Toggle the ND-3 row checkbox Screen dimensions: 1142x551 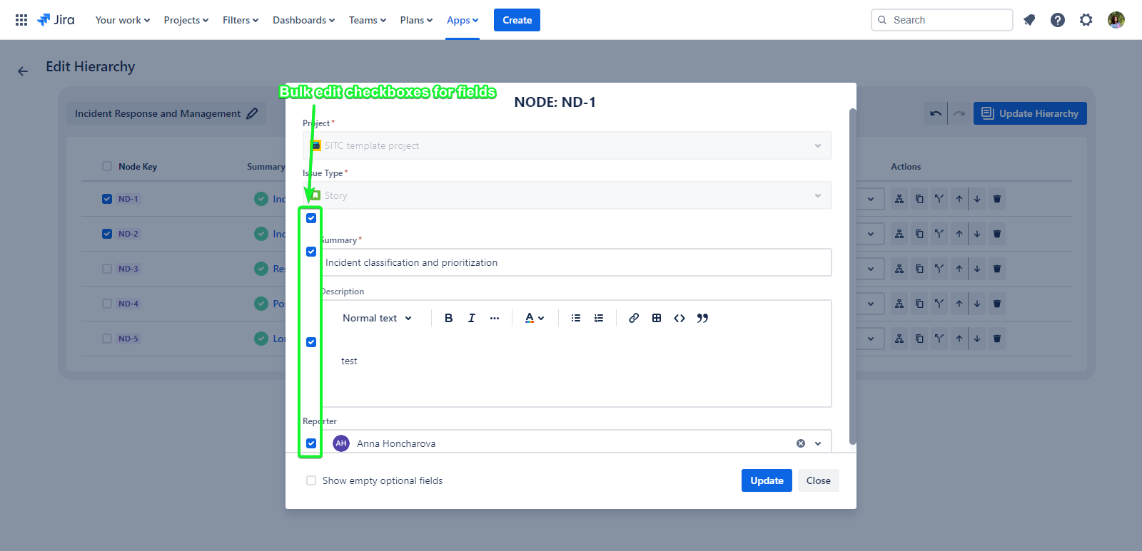(x=107, y=269)
